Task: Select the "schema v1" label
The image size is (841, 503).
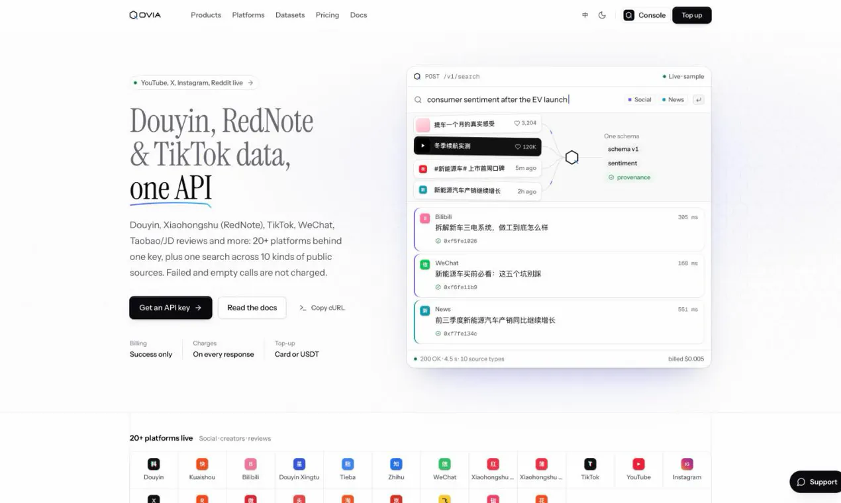Action: point(623,150)
